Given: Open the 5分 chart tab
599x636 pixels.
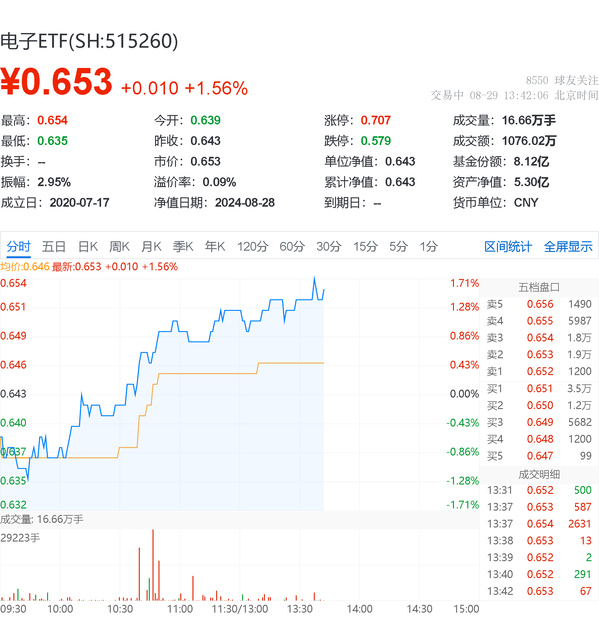Looking at the screenshot, I should tap(399, 247).
